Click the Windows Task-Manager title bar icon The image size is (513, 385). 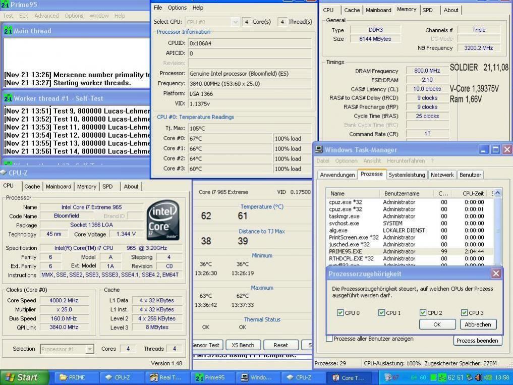pyautogui.click(x=319, y=150)
